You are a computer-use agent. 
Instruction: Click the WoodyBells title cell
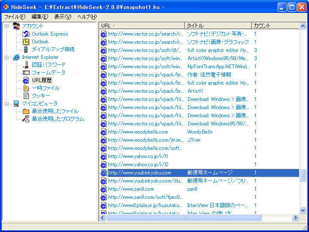tap(200, 132)
